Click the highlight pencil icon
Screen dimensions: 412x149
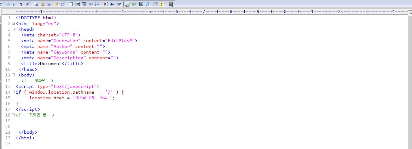coord(56,4)
